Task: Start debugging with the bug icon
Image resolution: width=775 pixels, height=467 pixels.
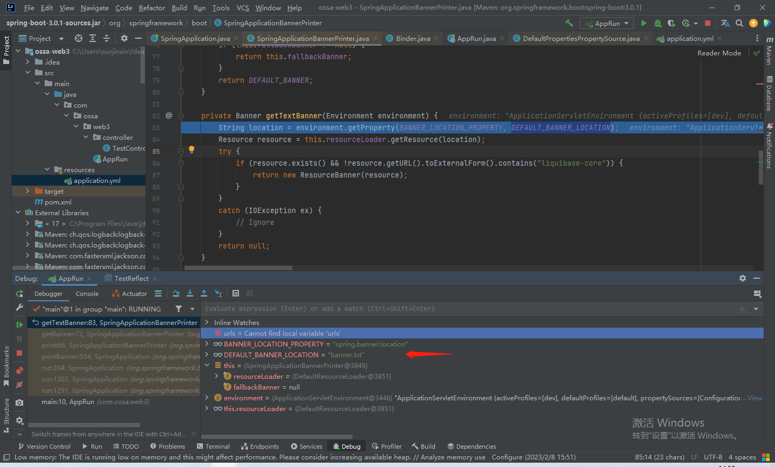Action: (658, 23)
